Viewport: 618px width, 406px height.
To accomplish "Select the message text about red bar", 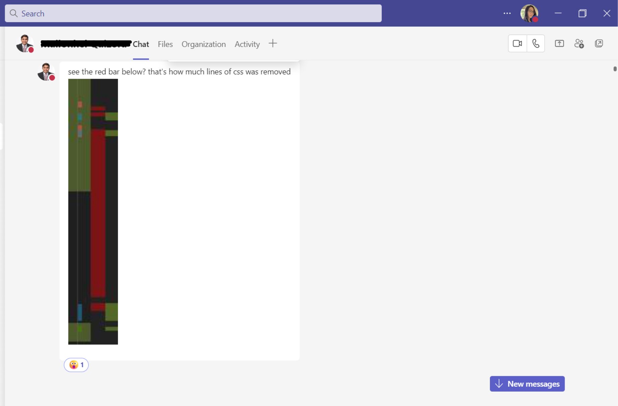I will tap(179, 72).
